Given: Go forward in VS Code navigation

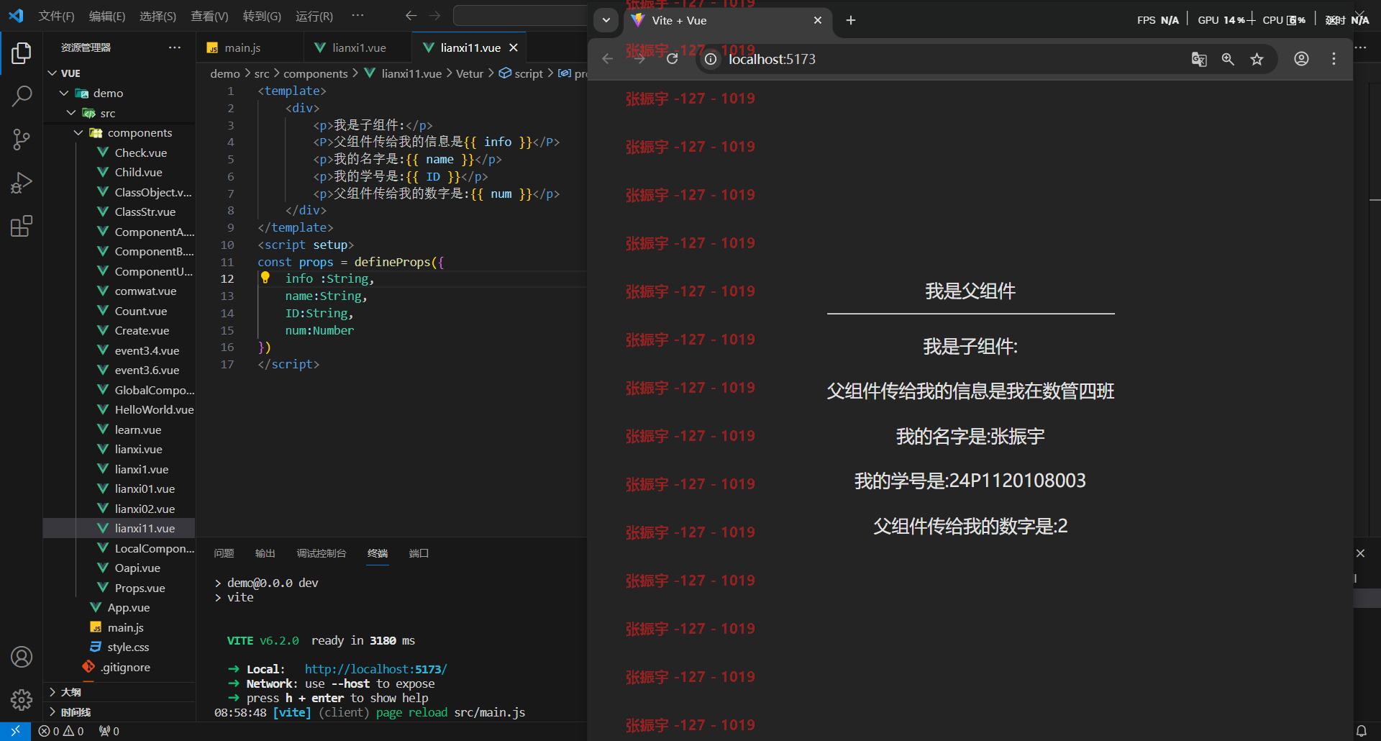Looking at the screenshot, I should [434, 16].
